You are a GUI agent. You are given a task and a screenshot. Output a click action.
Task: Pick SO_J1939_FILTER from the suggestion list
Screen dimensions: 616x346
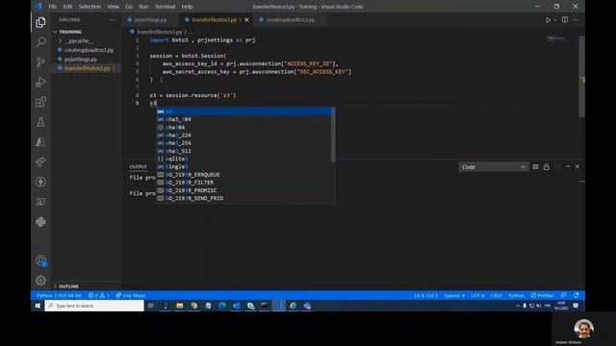point(244,183)
